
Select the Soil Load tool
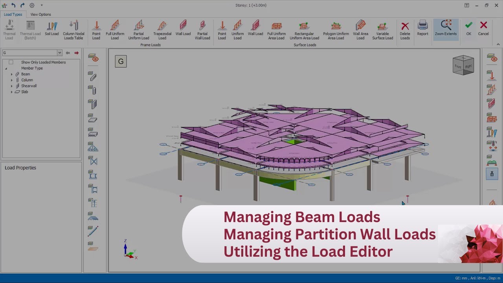[51, 28]
